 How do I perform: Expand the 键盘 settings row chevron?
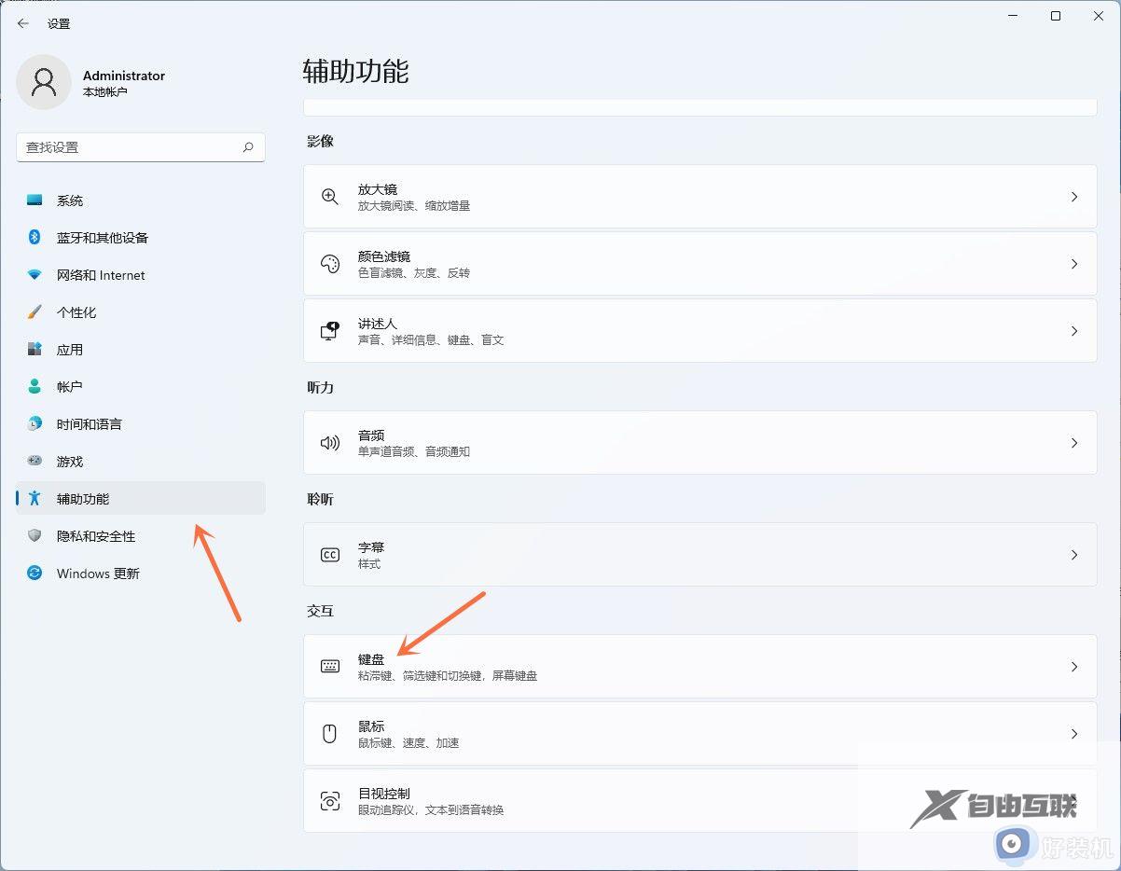1074,666
